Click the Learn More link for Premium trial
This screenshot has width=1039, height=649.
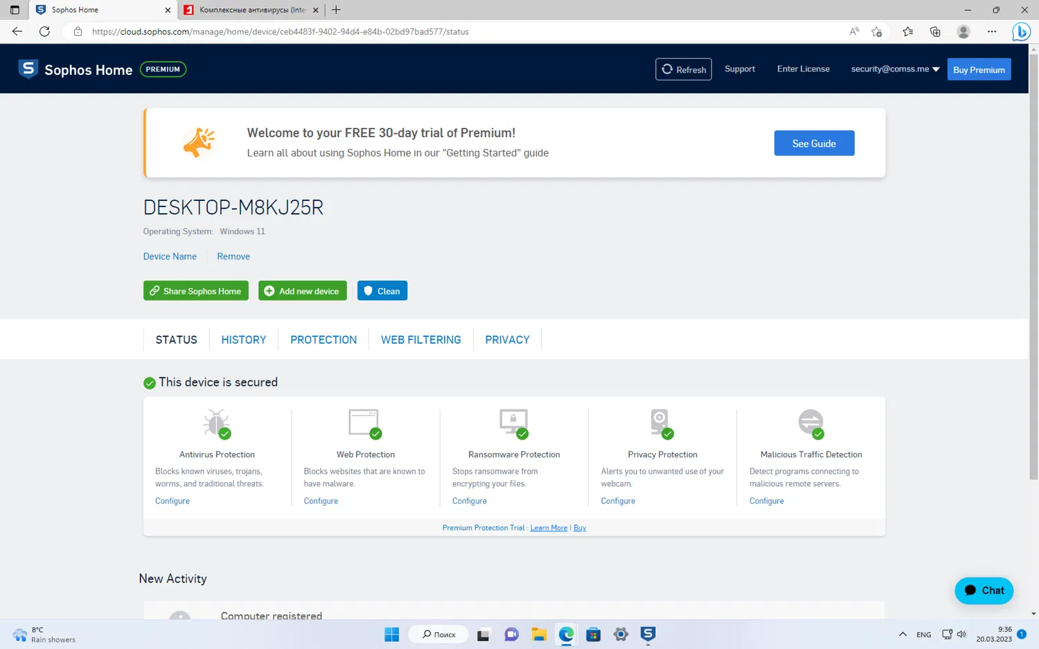click(549, 528)
